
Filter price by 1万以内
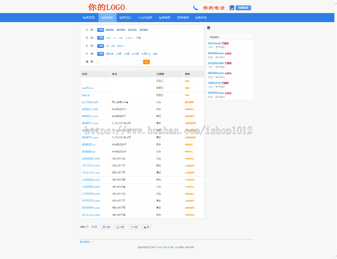point(109,54)
